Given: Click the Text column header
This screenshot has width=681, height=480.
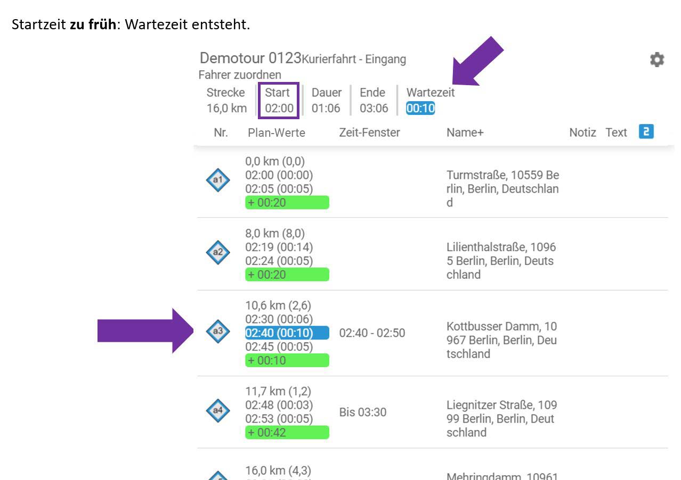Looking at the screenshot, I should pyautogui.click(x=616, y=133).
